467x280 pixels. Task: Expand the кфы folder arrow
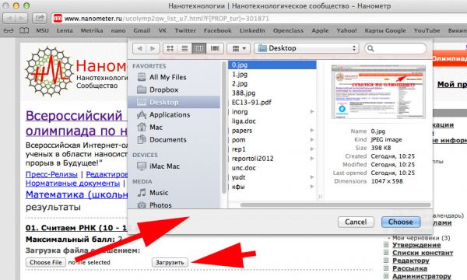[x=312, y=187]
